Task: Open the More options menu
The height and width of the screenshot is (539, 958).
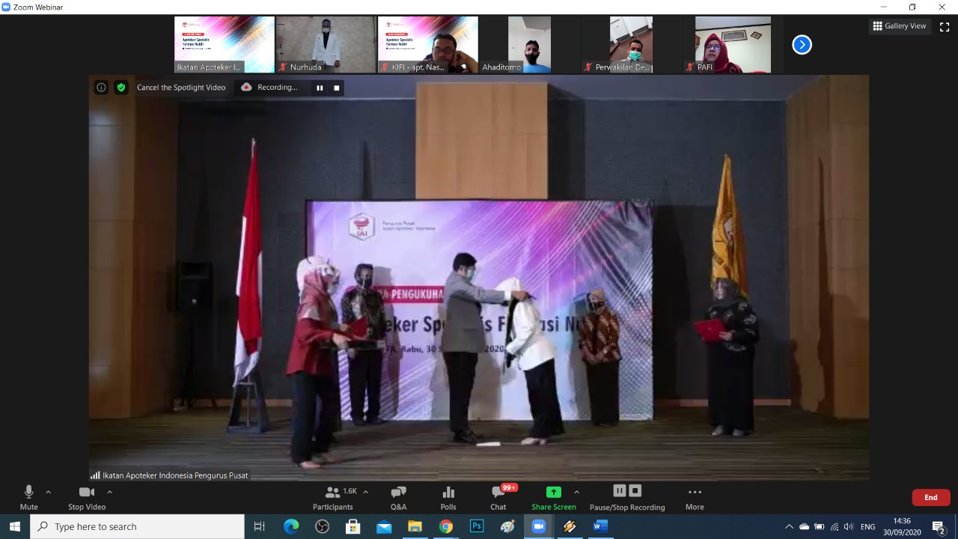Action: tap(695, 498)
